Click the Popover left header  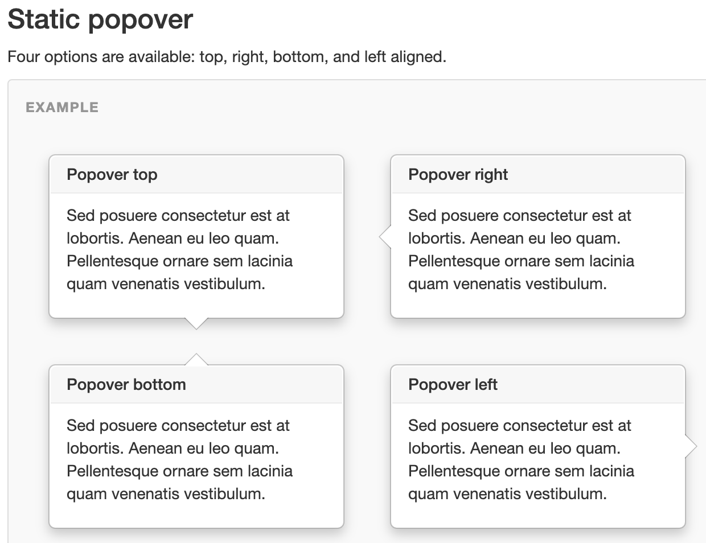[x=451, y=385]
